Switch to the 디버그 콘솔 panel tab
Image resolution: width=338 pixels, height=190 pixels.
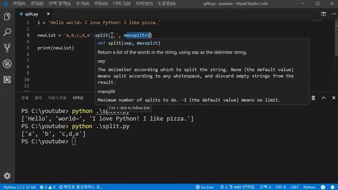coord(57,98)
